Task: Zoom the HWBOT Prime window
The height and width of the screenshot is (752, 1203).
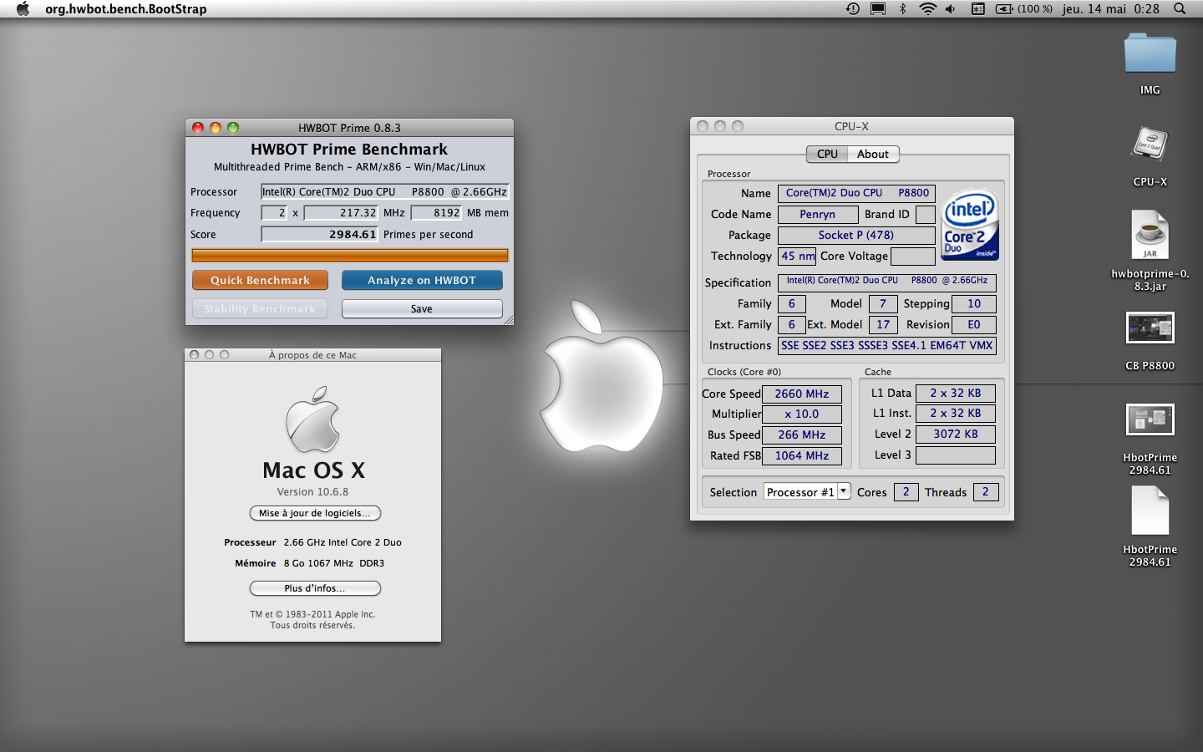Action: pyautogui.click(x=233, y=128)
